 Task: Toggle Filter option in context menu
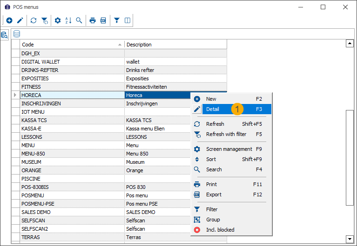pos(212,209)
